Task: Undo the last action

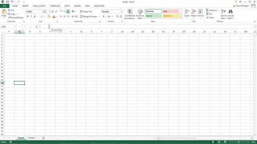Action: 12,2
